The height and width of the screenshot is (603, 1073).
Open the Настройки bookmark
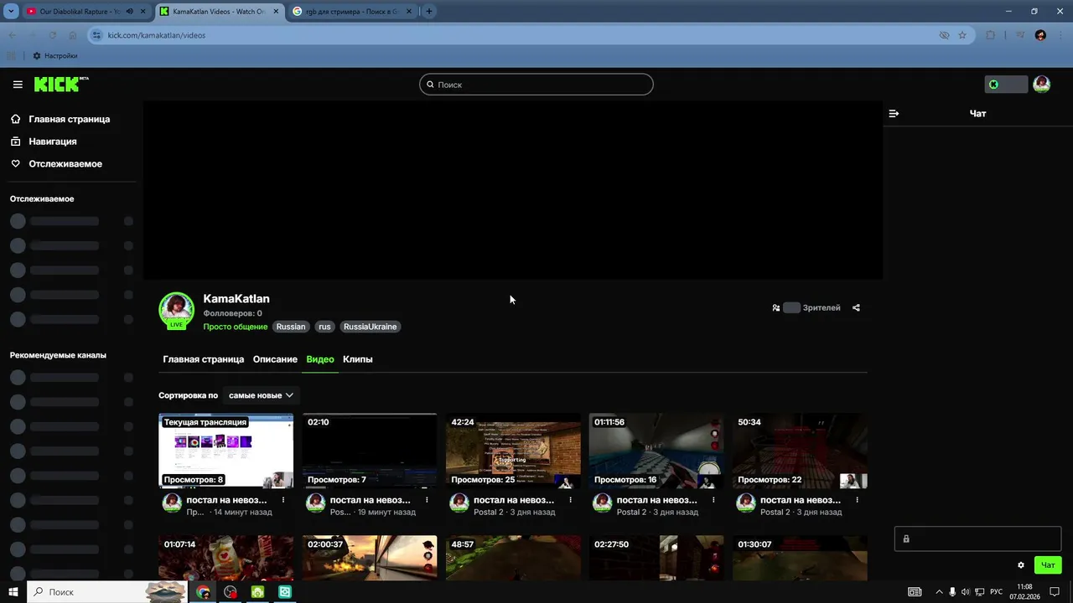pyautogui.click(x=55, y=56)
